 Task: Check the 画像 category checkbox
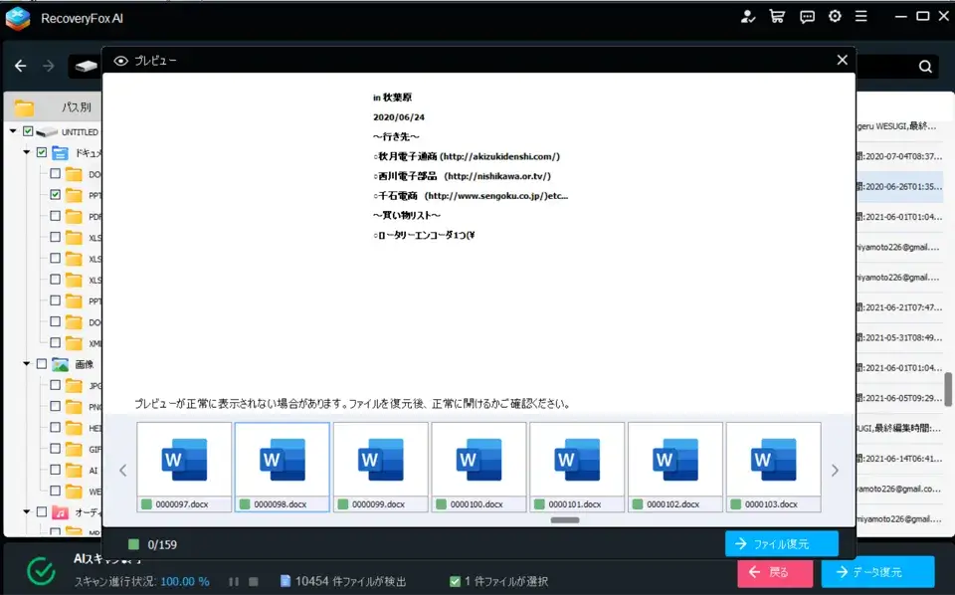tap(42, 363)
